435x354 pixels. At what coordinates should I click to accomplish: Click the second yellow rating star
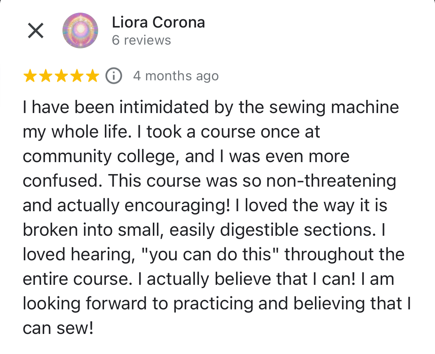tap(45, 76)
